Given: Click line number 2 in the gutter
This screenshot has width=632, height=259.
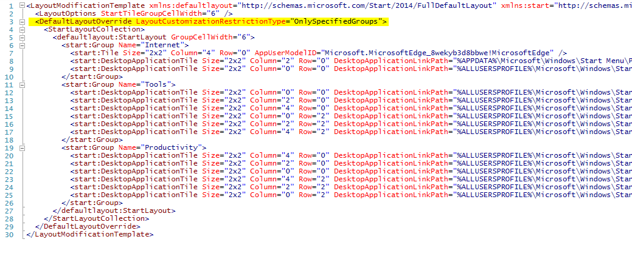Looking at the screenshot, I should (x=11, y=13).
